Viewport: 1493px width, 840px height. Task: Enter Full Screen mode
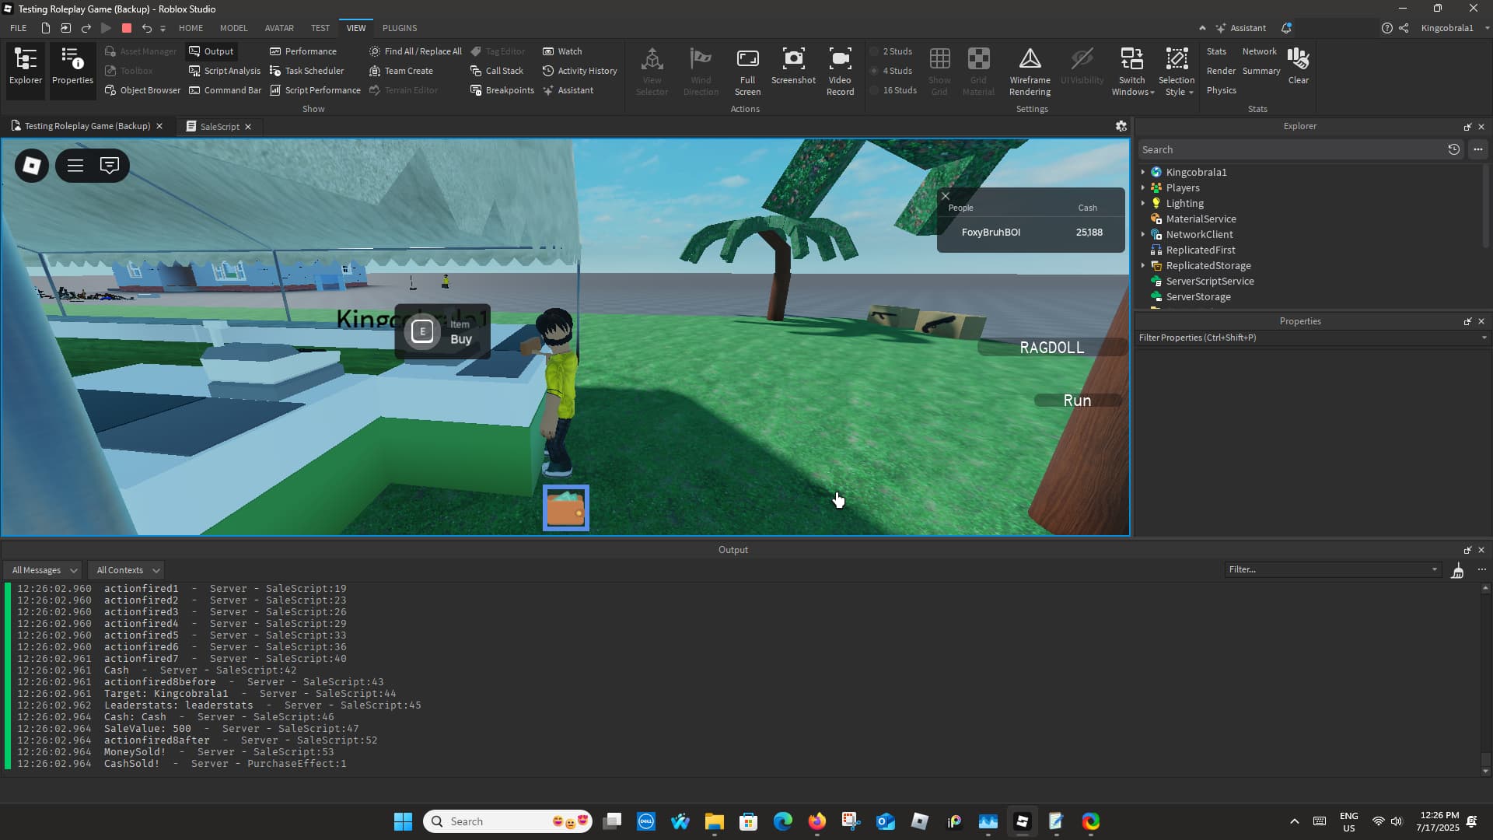click(x=746, y=68)
